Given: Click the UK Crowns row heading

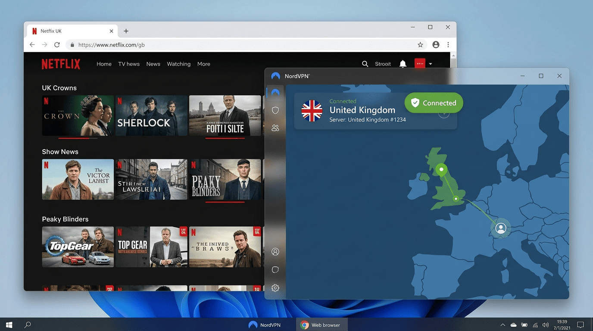Looking at the screenshot, I should point(59,88).
